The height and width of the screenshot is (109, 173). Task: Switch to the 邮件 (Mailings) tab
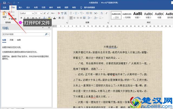pyautogui.click(x=51, y=8)
